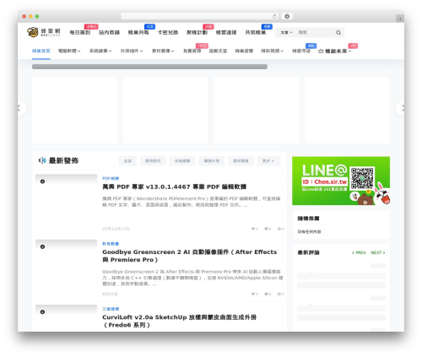Screen dimensions: 422x357
Task: Open the 蜂巢共鳴 top menu item
Action: [x=138, y=32]
